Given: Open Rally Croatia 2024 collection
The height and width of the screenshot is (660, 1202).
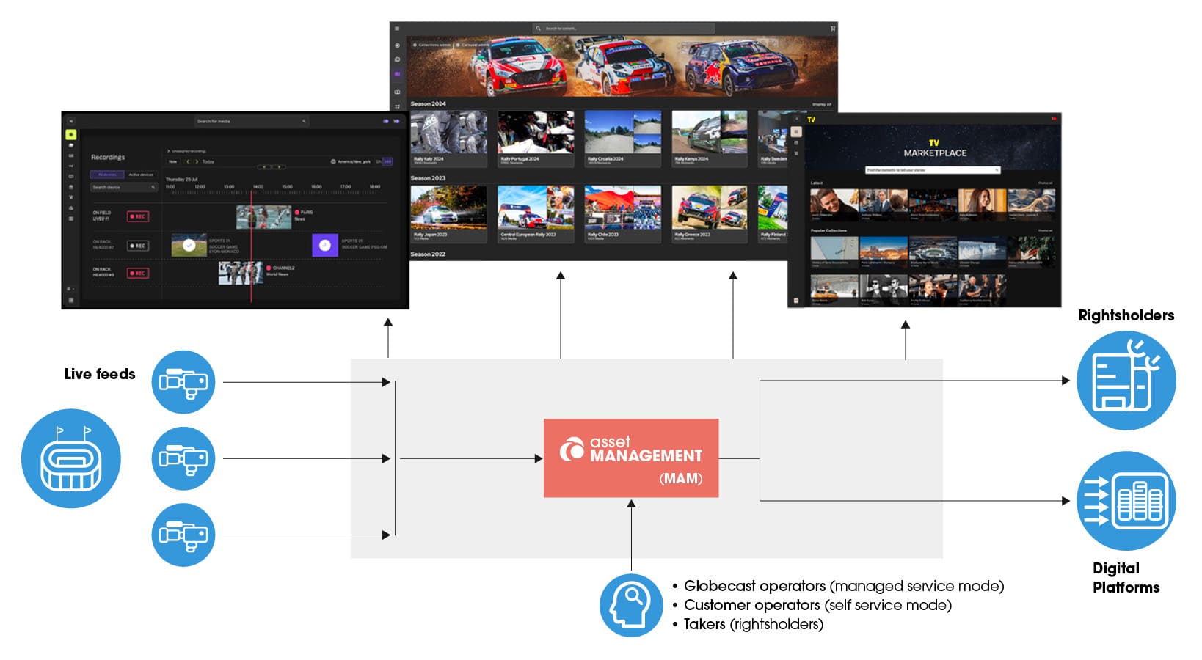Looking at the screenshot, I should [623, 139].
